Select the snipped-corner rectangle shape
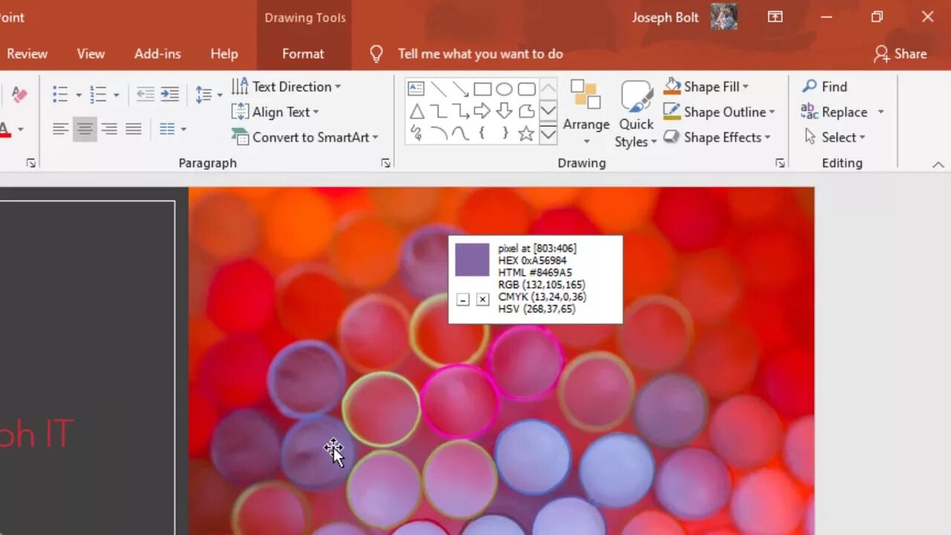The width and height of the screenshot is (951, 535). tap(527, 111)
